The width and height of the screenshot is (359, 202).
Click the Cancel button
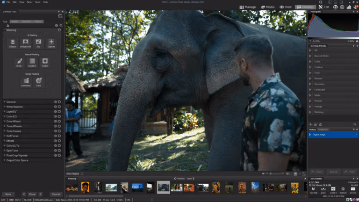(x=56, y=194)
